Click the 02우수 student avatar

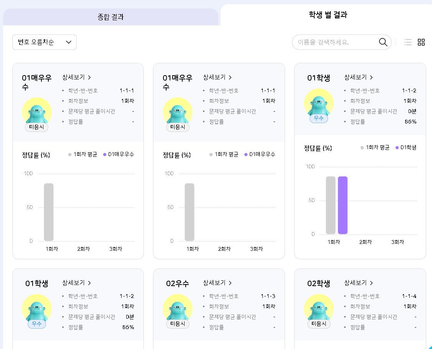tap(178, 308)
